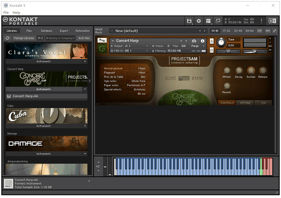Show instrument info with i icon
This screenshot has width=281, height=198.
pos(203,41)
